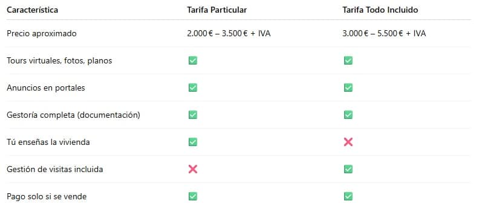Select the Característica column header
Viewport: 482px width, 224px height.
(32, 10)
